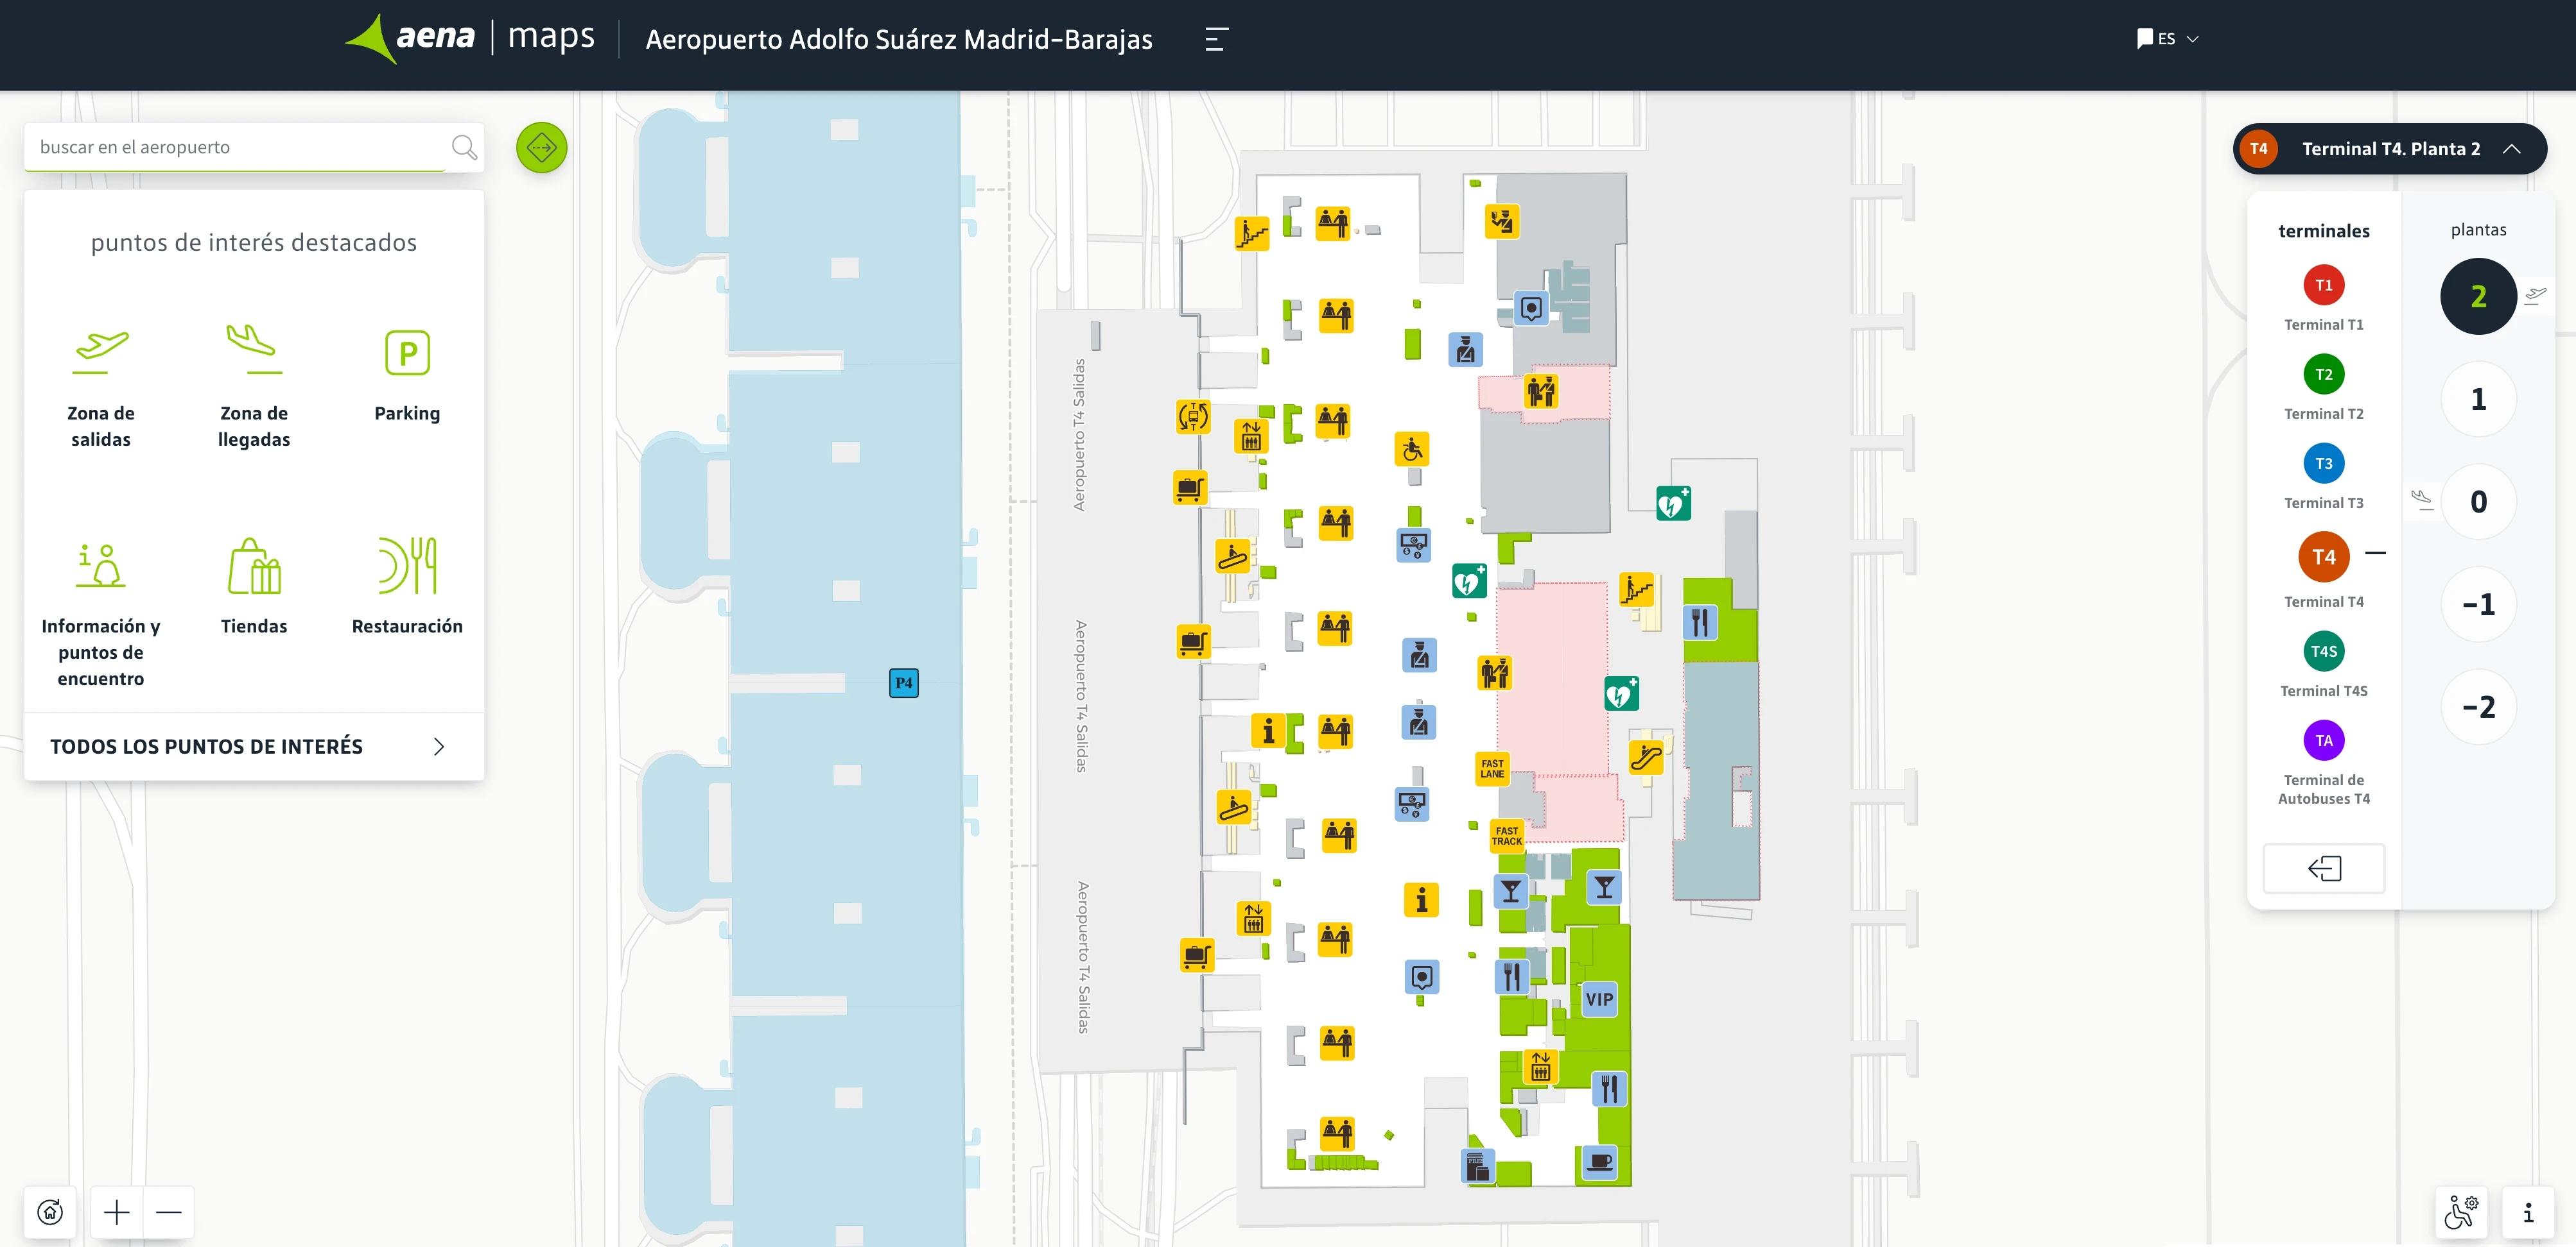Image resolution: width=2576 pixels, height=1247 pixels.
Task: Zoom in with the plus button
Action: tap(117, 1212)
